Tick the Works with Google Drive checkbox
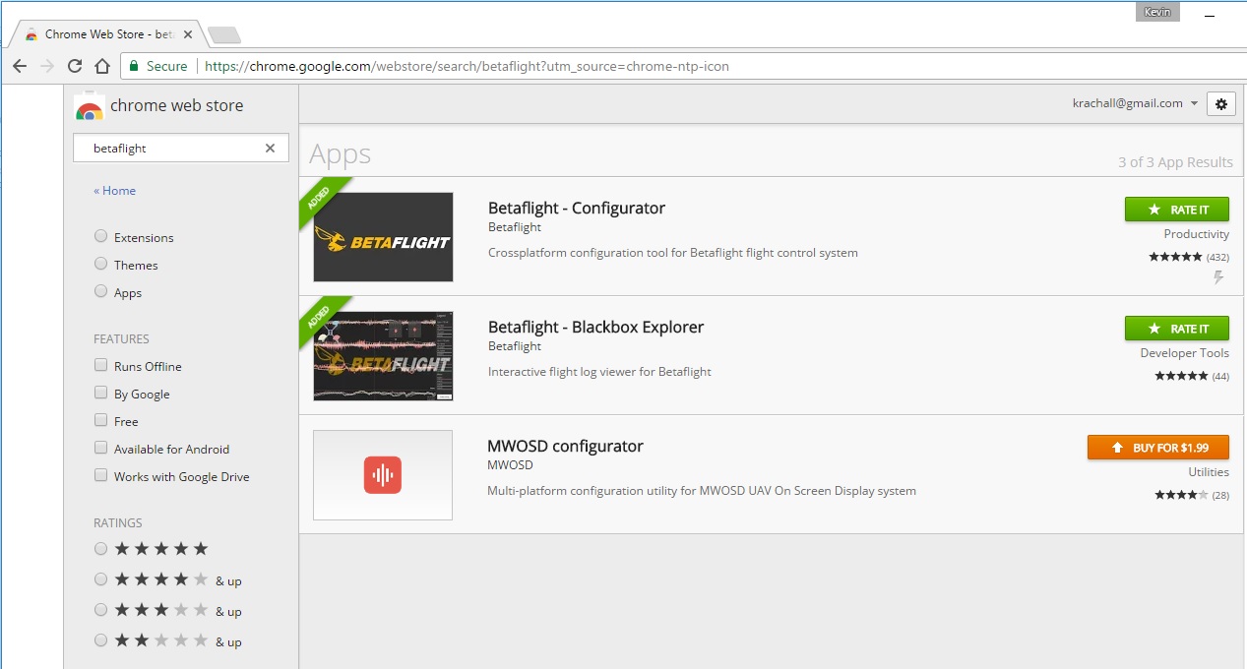 [100, 475]
